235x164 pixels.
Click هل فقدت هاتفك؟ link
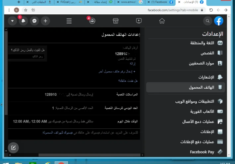click(x=128, y=81)
